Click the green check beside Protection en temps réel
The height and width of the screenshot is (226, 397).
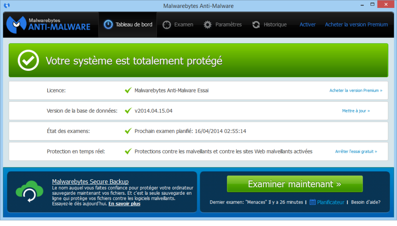pos(128,151)
